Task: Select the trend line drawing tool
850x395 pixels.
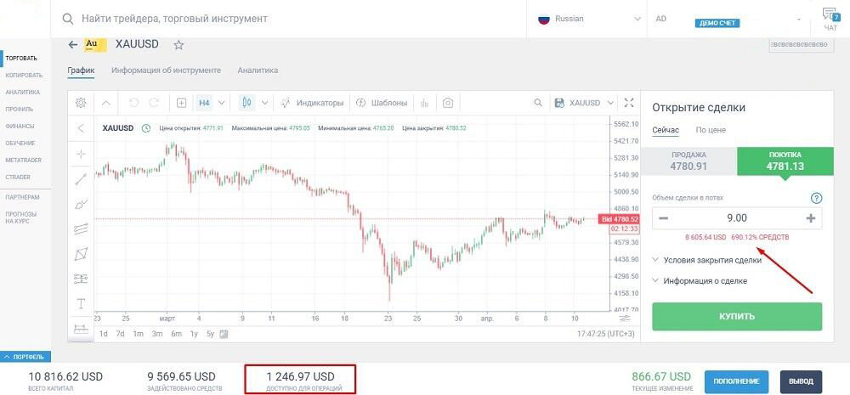Action: point(81,178)
